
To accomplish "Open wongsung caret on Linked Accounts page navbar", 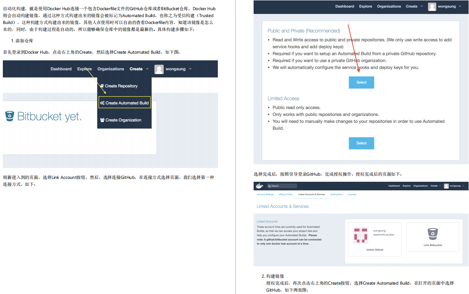I will click(463, 186).
